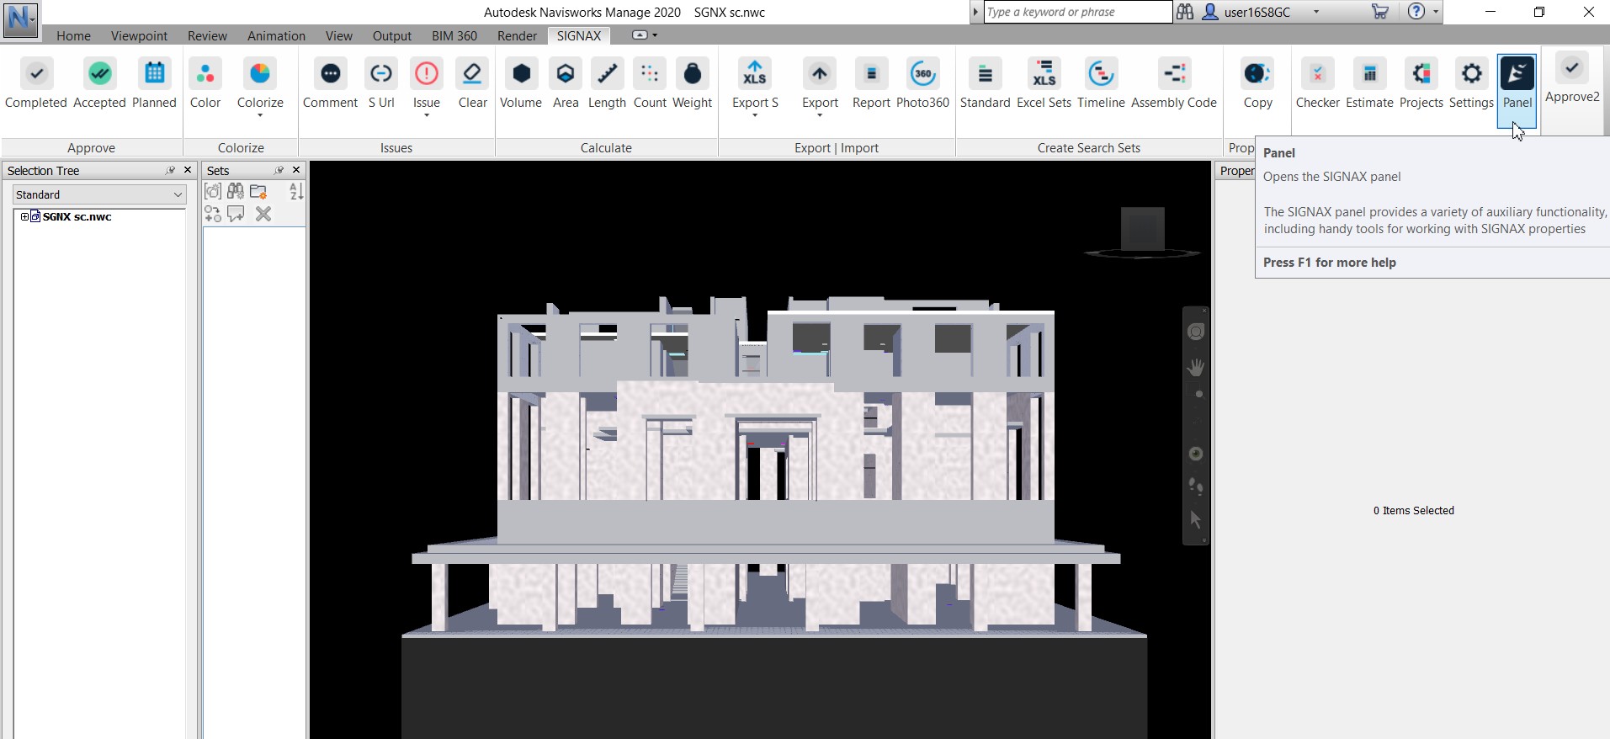Click the Issue warning icon

[x=427, y=74]
